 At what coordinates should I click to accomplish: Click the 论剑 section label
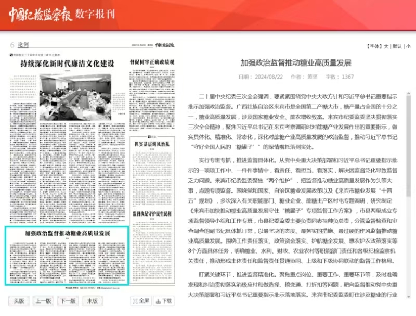coord(23,45)
